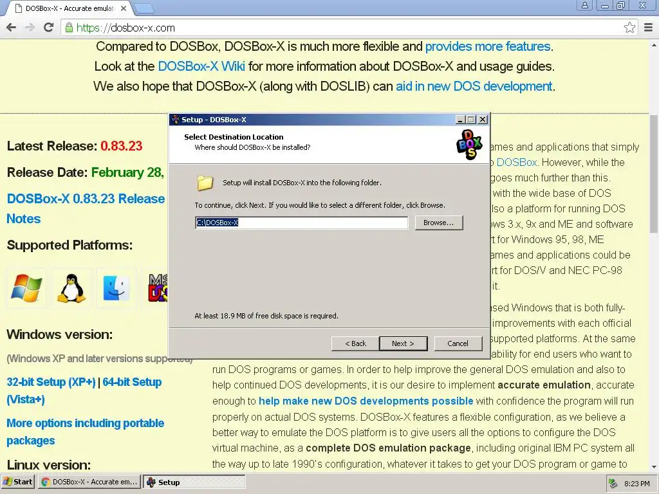The image size is (659, 494).
Task: Click the Chrome window restore button
Action: 620,5
